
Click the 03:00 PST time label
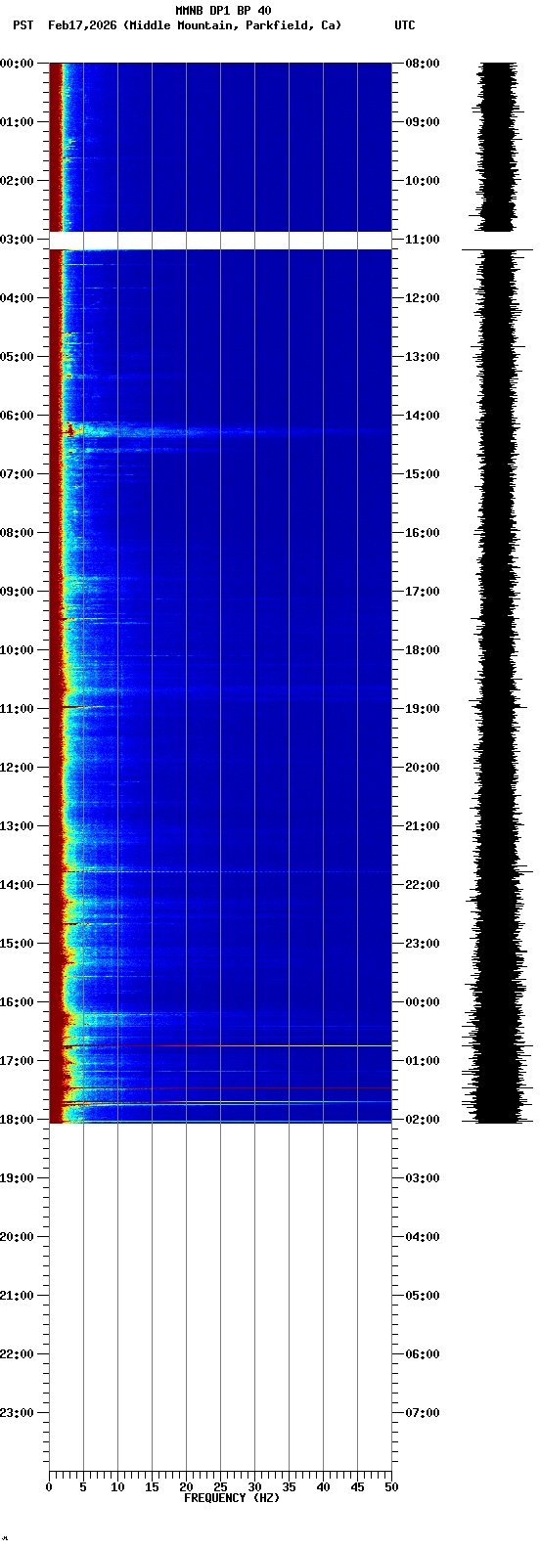point(17,240)
